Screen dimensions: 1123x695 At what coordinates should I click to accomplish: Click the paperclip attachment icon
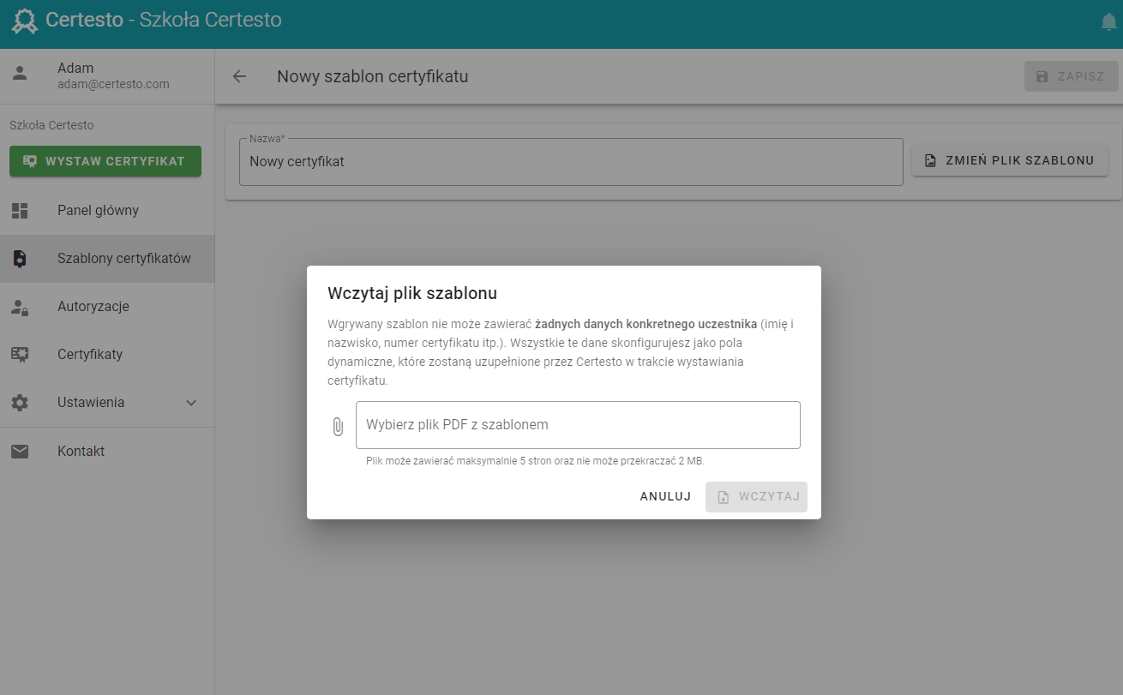[338, 426]
